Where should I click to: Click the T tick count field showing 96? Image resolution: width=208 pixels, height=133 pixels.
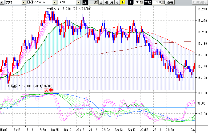tap(137, 2)
